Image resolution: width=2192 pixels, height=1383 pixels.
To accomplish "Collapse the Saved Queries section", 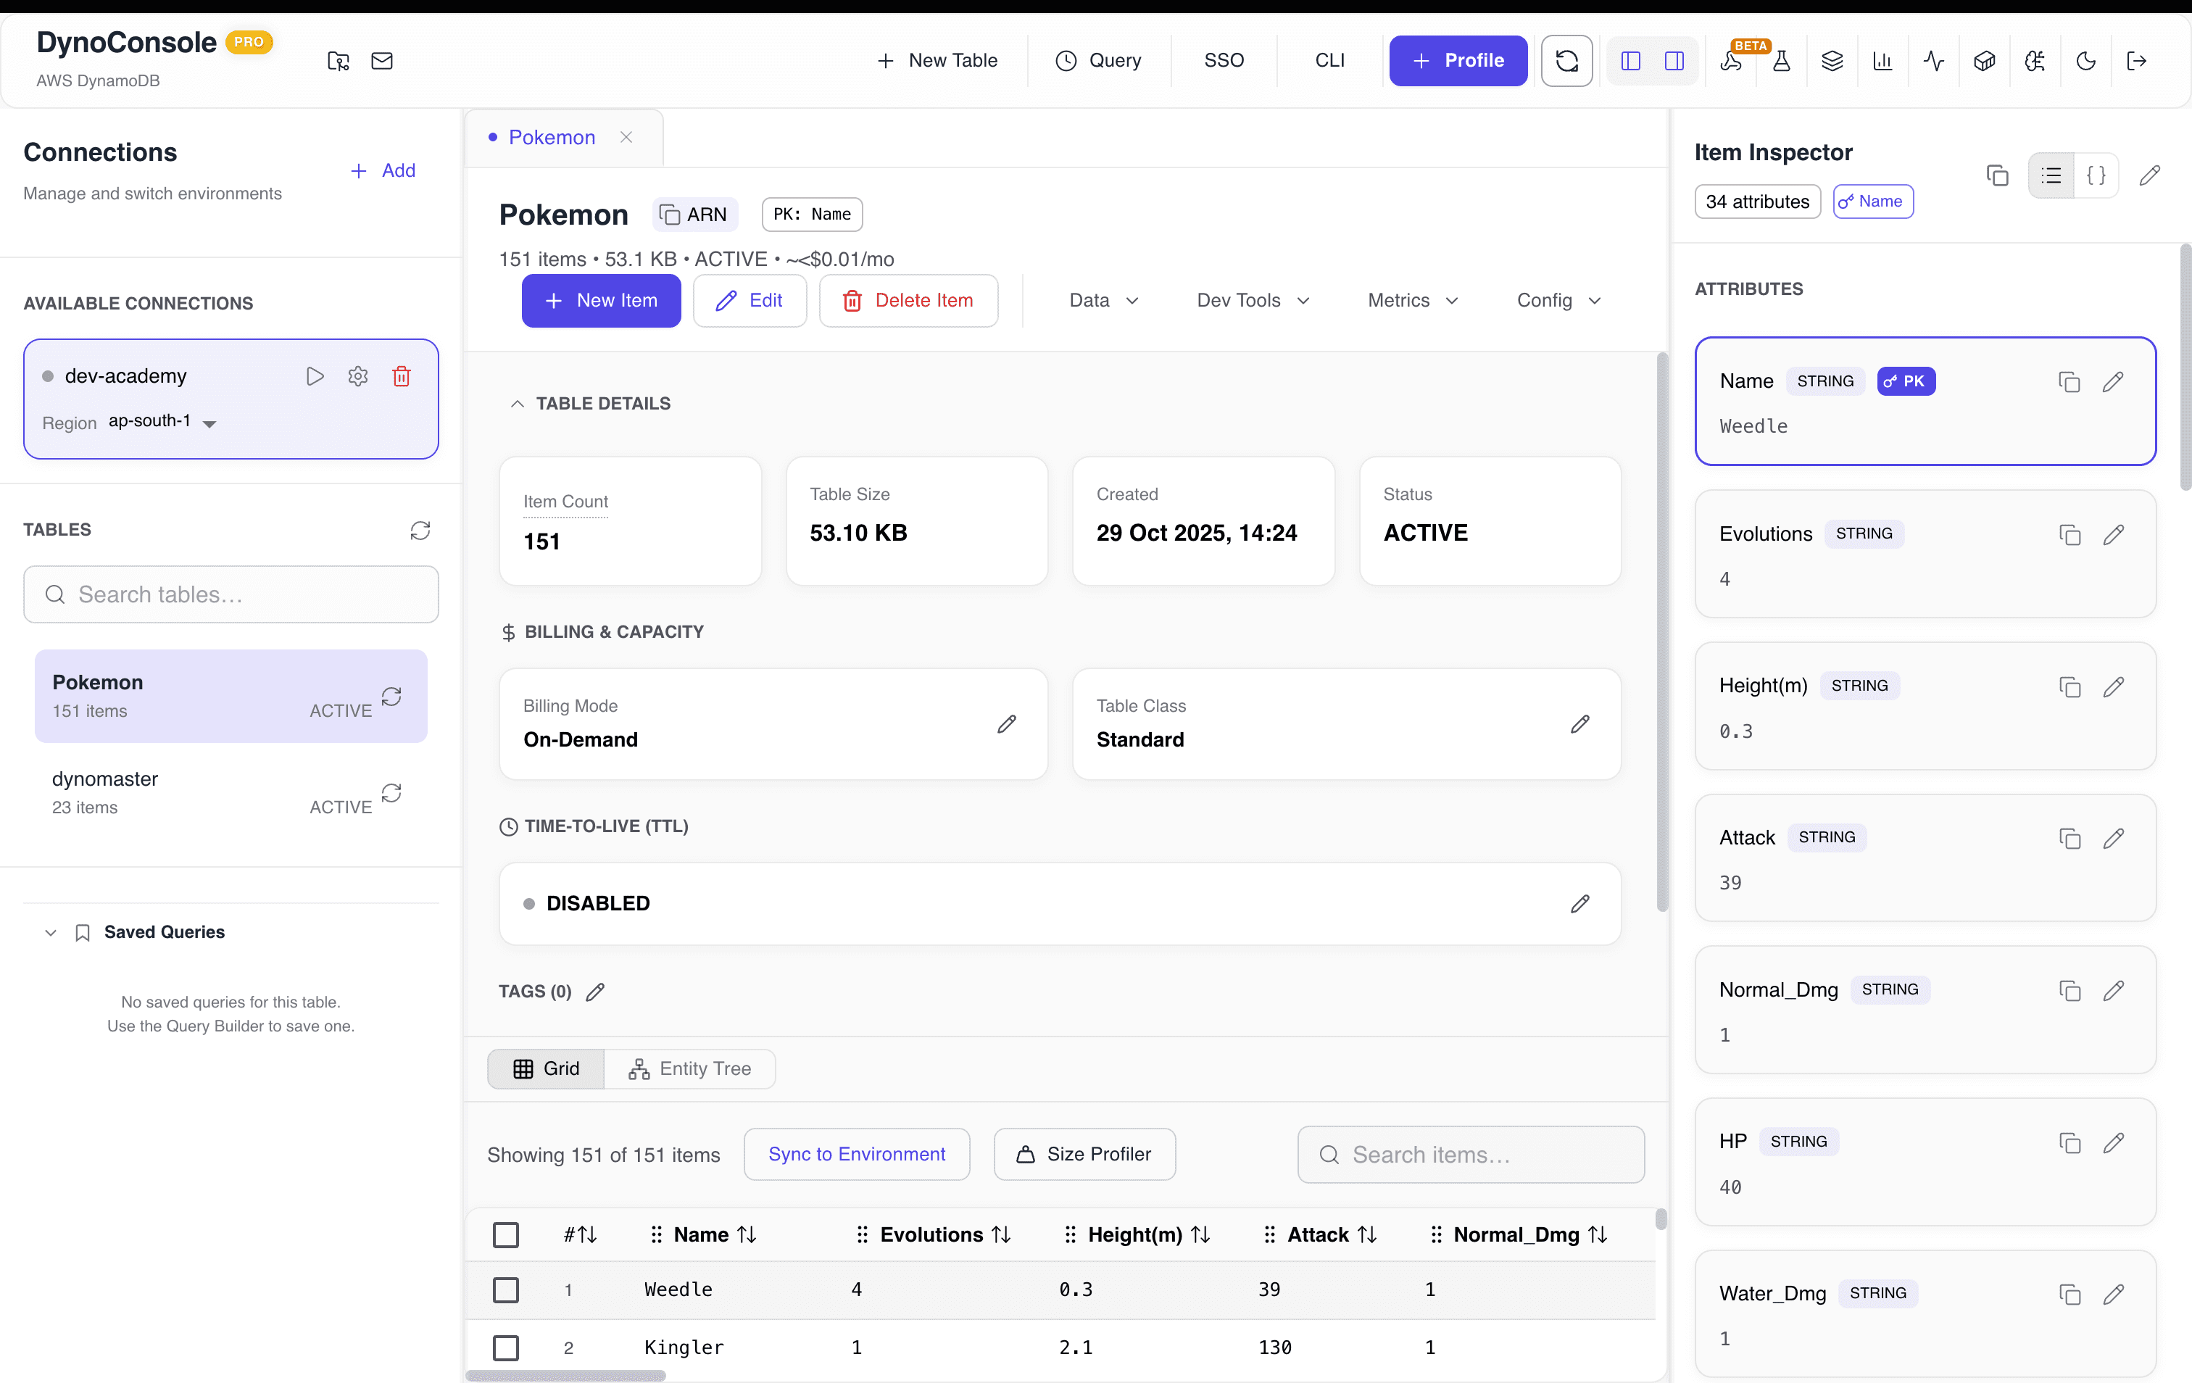I will coord(51,933).
